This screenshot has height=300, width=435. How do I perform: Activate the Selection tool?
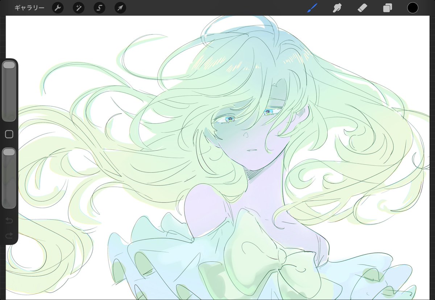99,8
